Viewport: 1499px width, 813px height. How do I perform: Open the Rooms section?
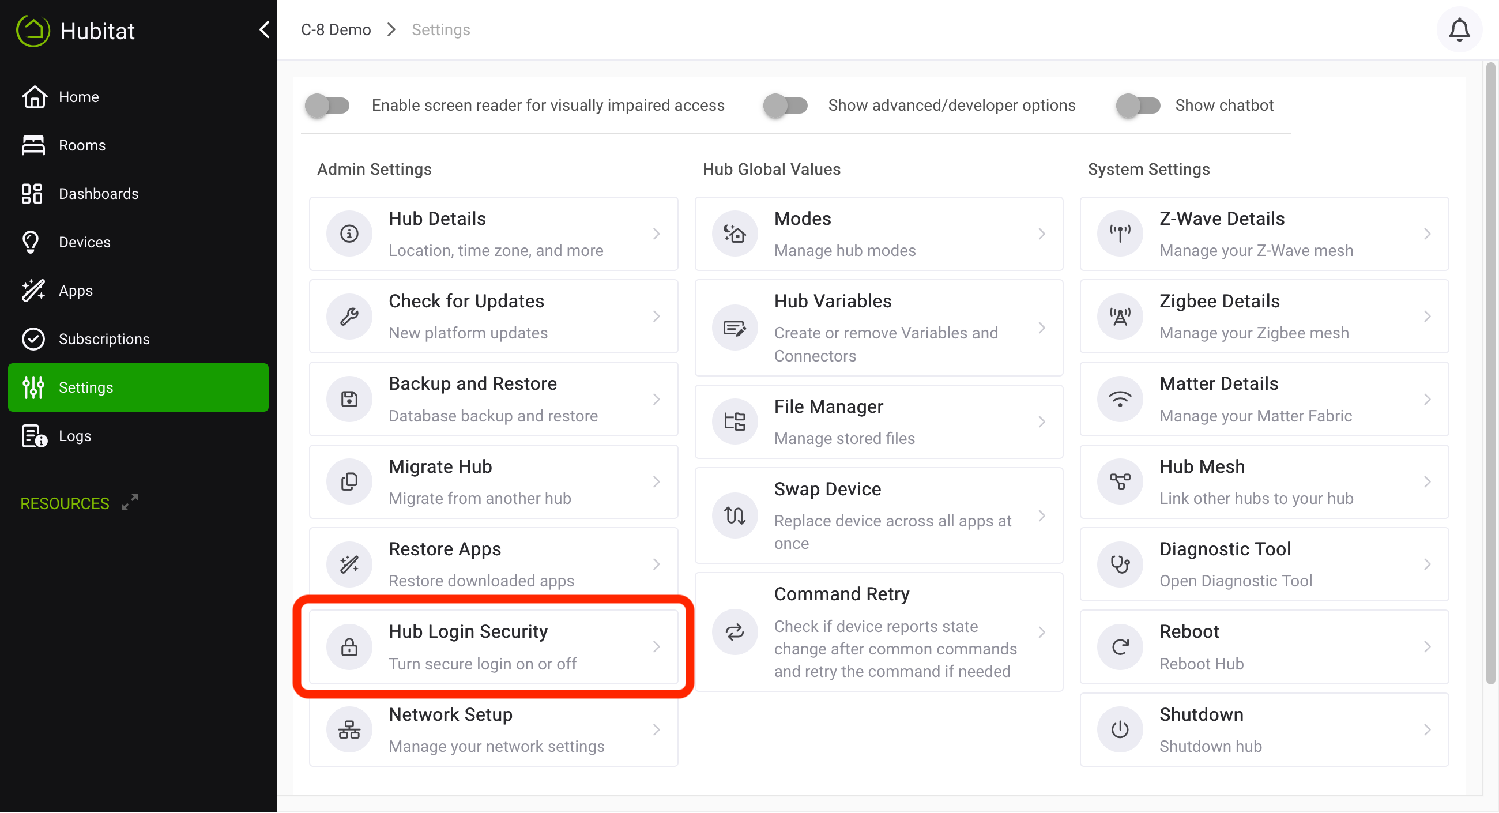81,145
